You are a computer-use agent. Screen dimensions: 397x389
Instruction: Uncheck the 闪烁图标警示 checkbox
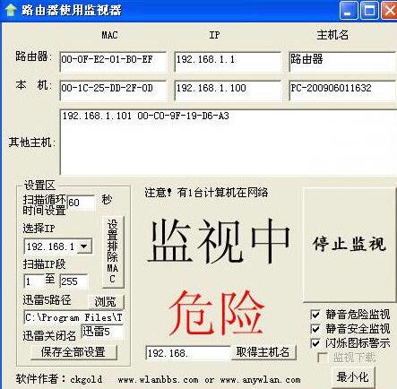pyautogui.click(x=315, y=343)
